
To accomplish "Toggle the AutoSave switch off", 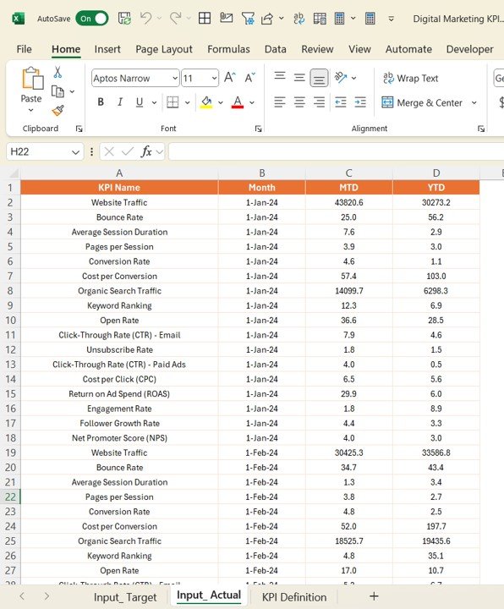I will (92, 19).
